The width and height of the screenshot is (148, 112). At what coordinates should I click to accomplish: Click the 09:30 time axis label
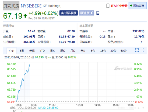pyautogui.click(x=19, y=105)
